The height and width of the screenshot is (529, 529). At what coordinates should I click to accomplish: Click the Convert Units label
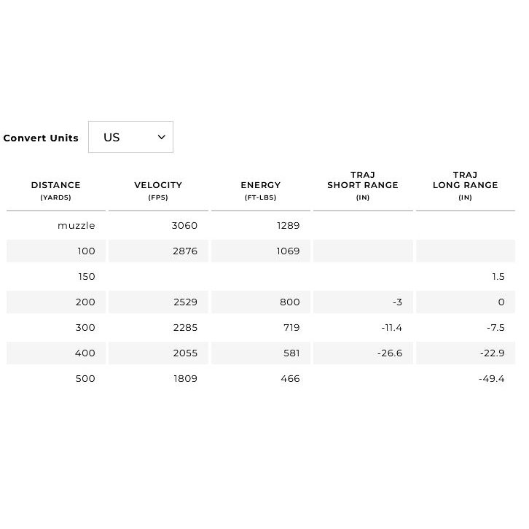(41, 138)
